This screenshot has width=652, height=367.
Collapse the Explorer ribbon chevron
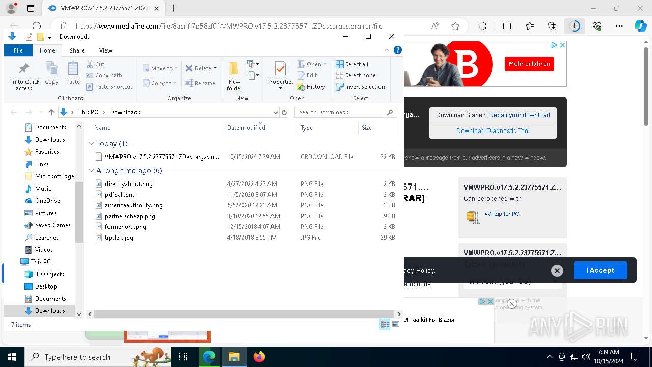tap(387, 50)
